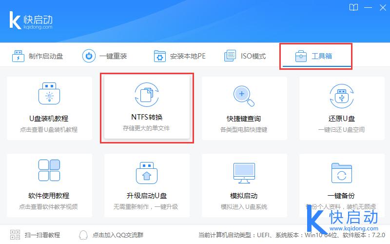Select the 还原U盘 title
Viewport: 390px width, 244px height.
coord(342,119)
